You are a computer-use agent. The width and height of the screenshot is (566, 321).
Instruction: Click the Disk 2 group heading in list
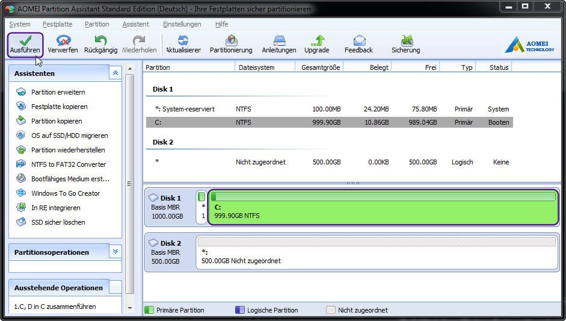point(163,142)
